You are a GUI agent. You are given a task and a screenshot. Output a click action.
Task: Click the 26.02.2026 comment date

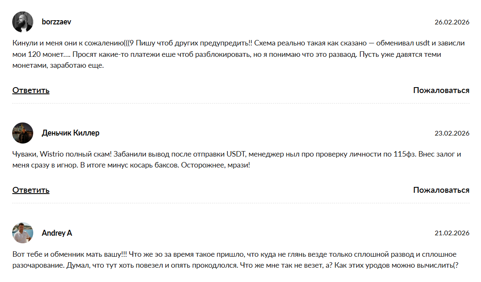[452, 22]
